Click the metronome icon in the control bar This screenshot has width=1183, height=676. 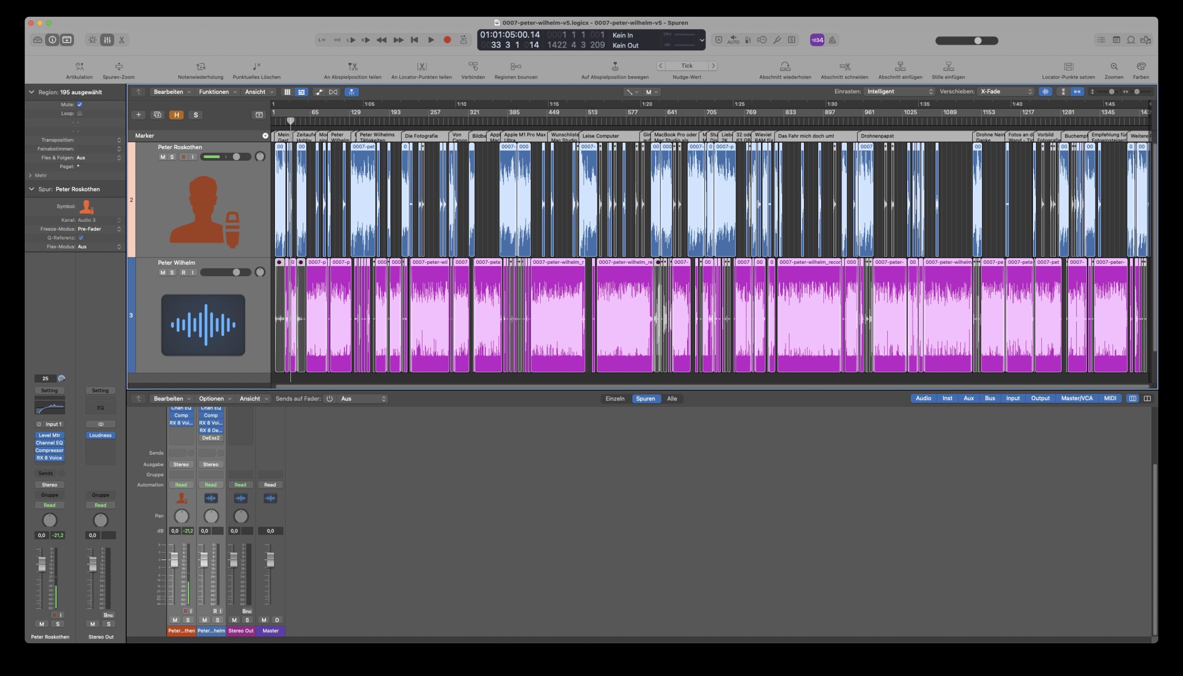(832, 40)
